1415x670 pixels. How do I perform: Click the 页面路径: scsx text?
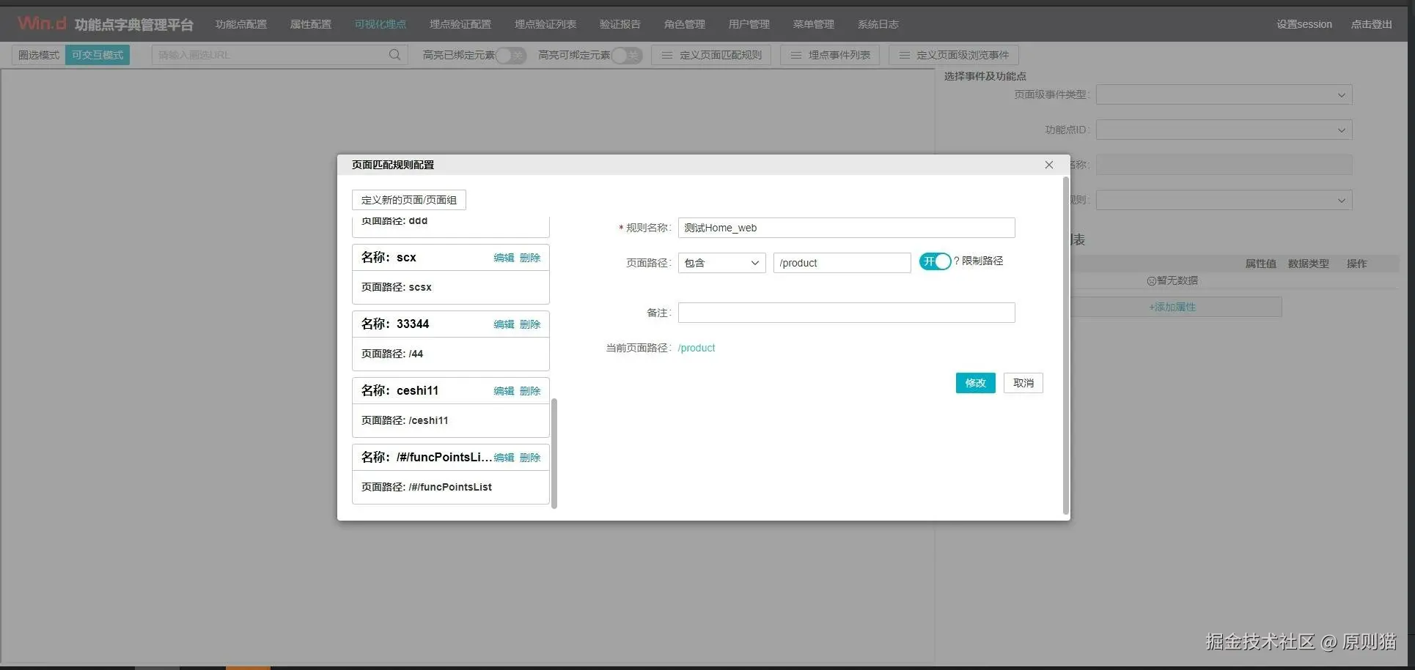pos(397,287)
